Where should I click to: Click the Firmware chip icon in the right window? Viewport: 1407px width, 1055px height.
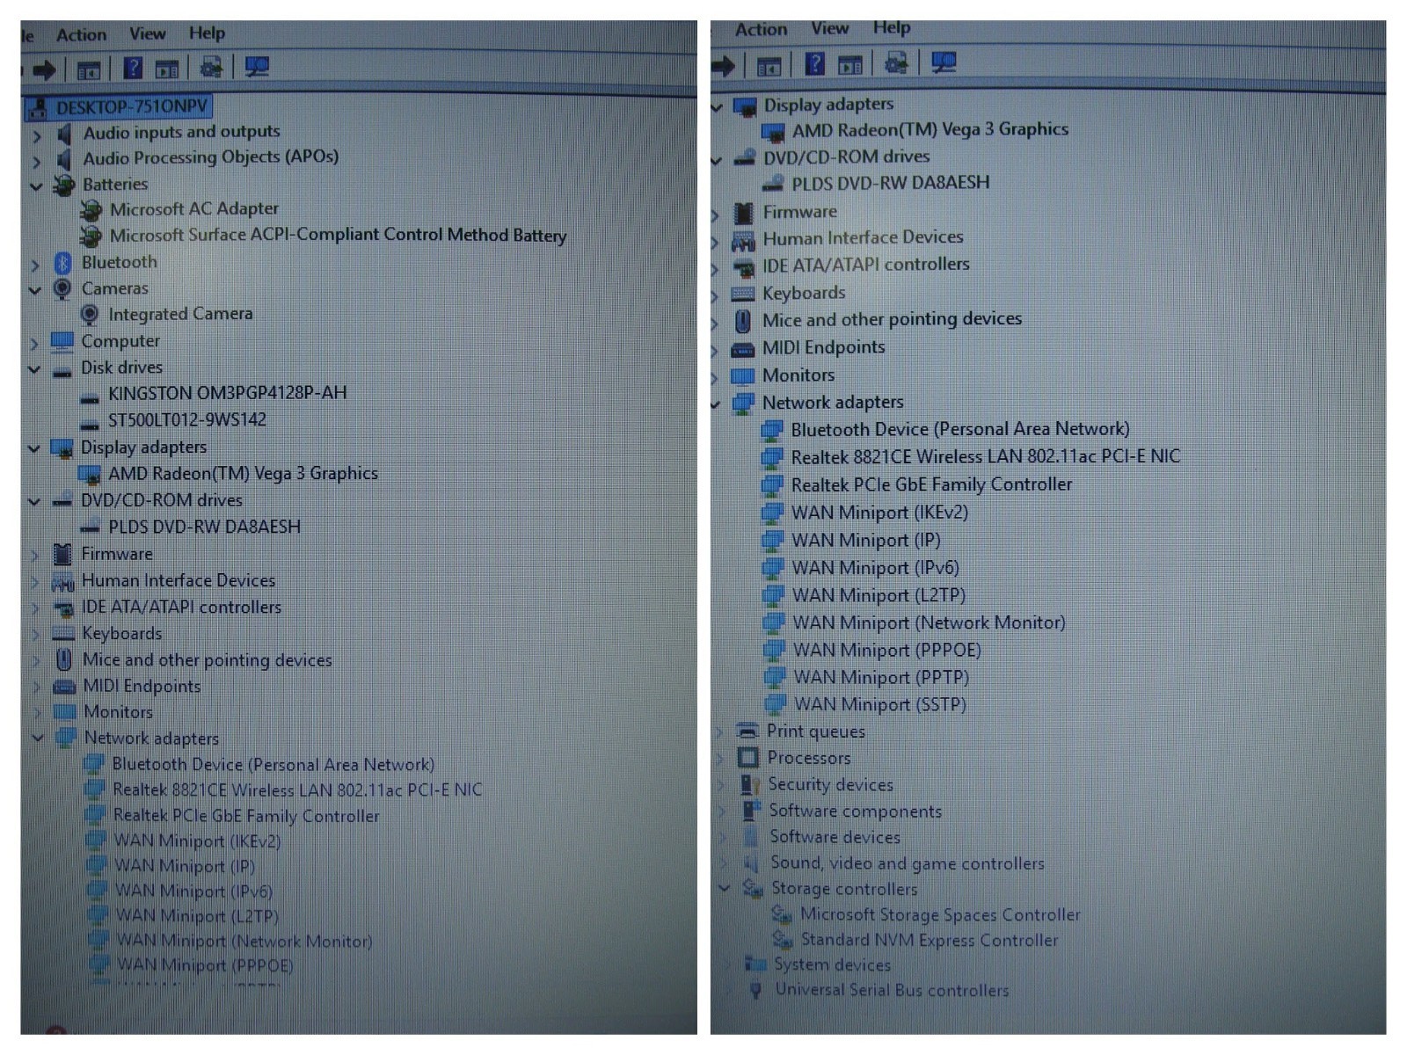744,213
